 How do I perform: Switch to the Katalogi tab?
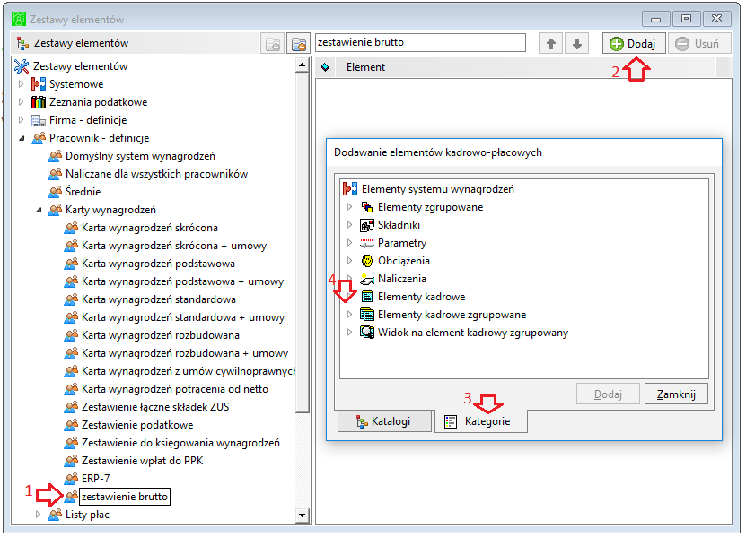coord(384,421)
